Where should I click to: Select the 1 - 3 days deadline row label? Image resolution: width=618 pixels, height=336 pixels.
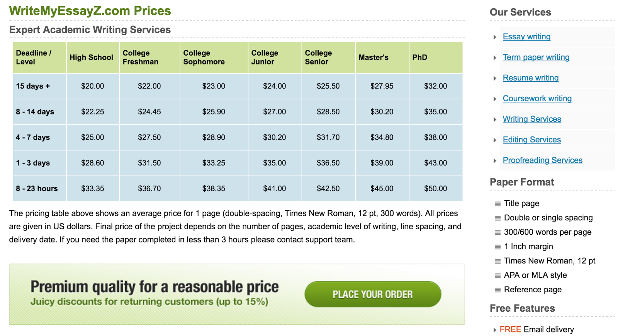coord(33,163)
